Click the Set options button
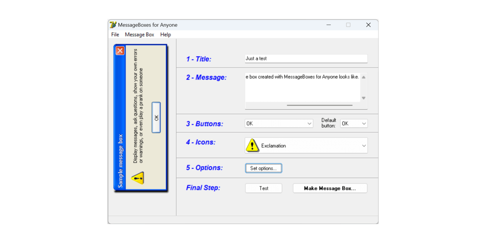This screenshot has width=486, height=243. (264, 168)
